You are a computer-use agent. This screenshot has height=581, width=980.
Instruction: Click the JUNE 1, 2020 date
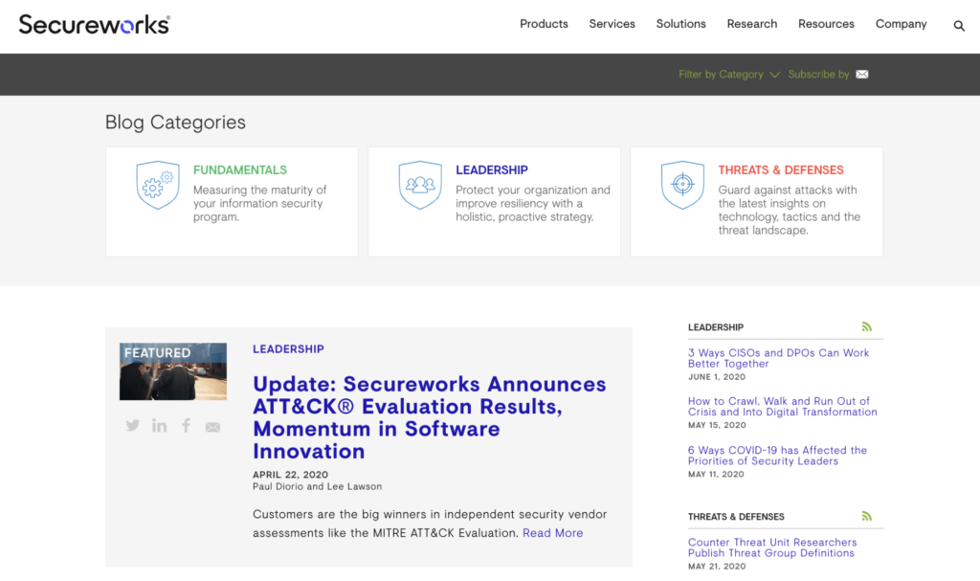tap(717, 377)
